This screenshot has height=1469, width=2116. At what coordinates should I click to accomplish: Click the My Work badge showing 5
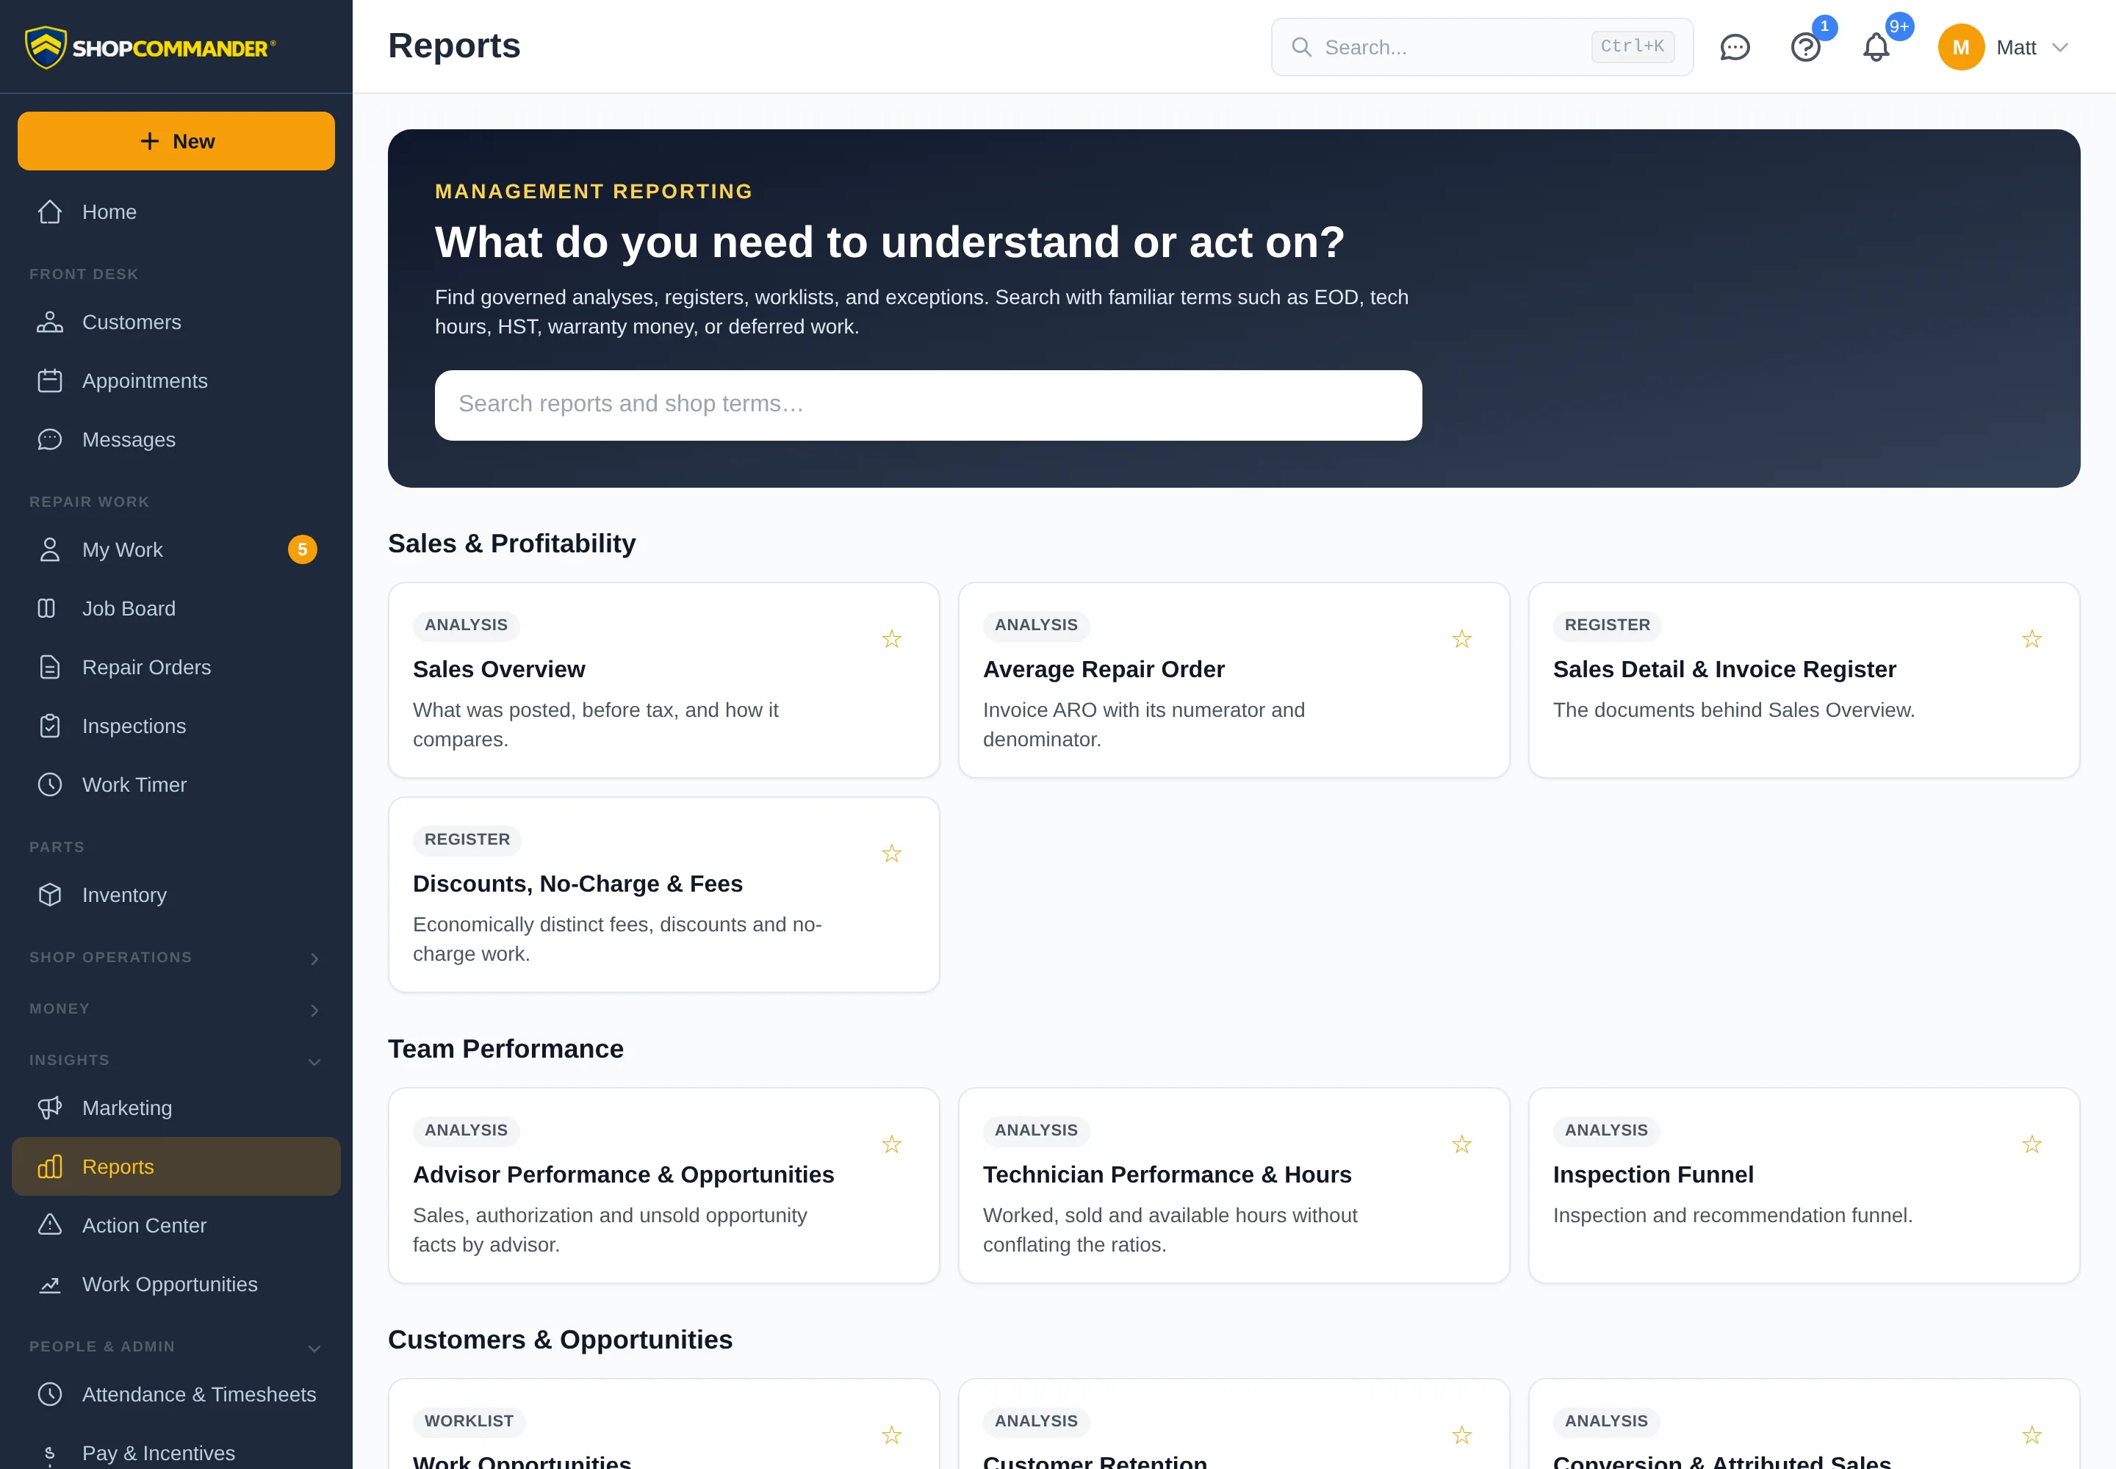pyautogui.click(x=302, y=549)
